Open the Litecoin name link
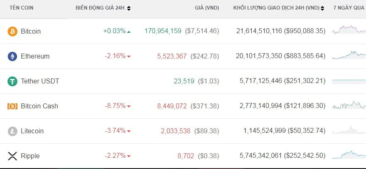366x169 pixels. coord(32,131)
